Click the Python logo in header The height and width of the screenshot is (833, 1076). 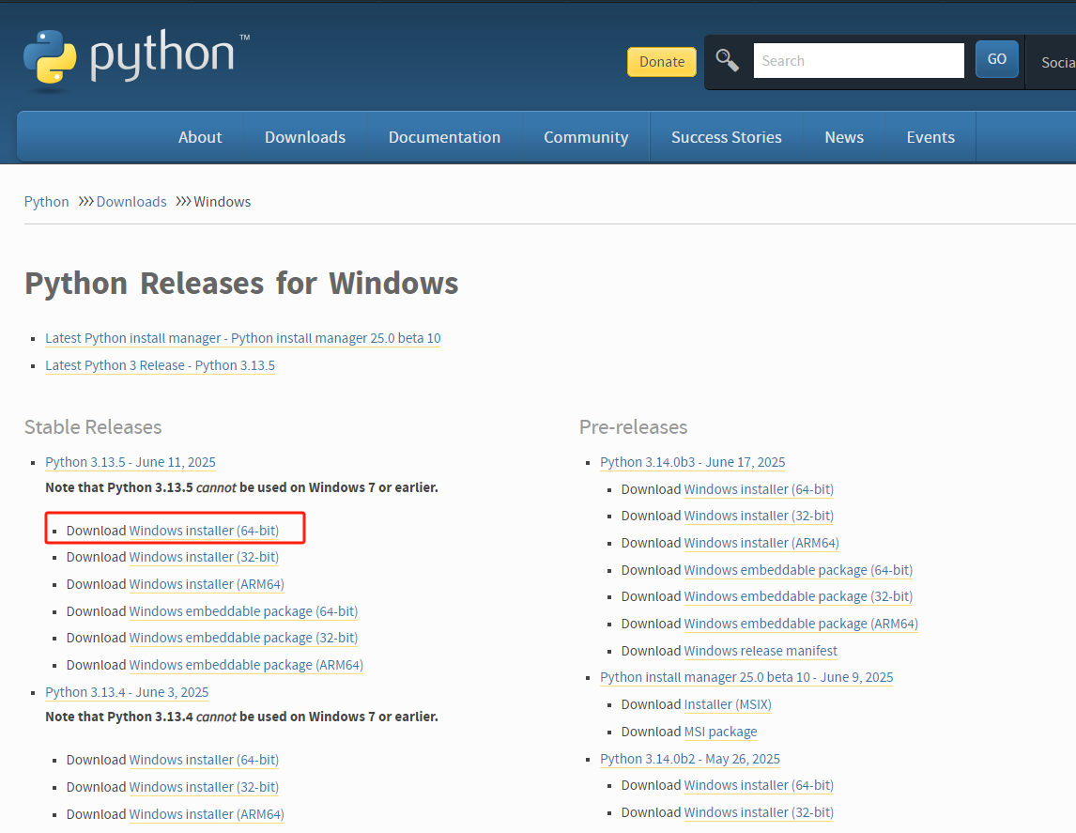pyautogui.click(x=136, y=59)
